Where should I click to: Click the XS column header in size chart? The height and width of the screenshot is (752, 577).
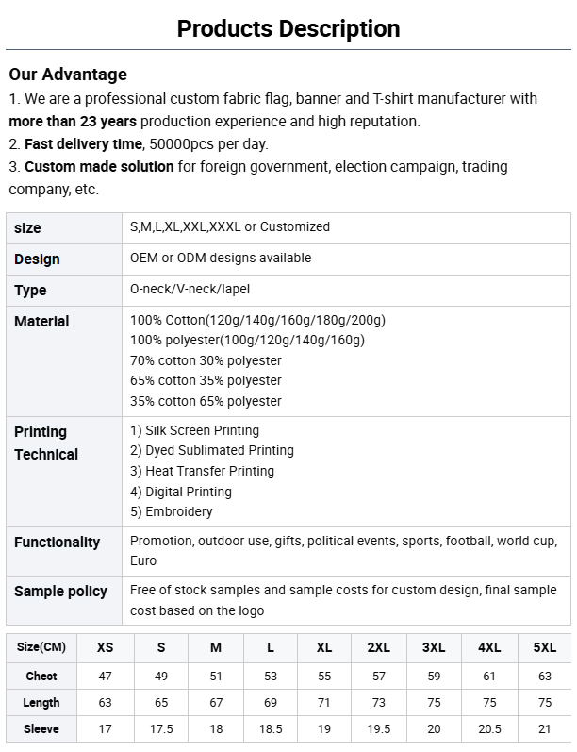click(105, 647)
